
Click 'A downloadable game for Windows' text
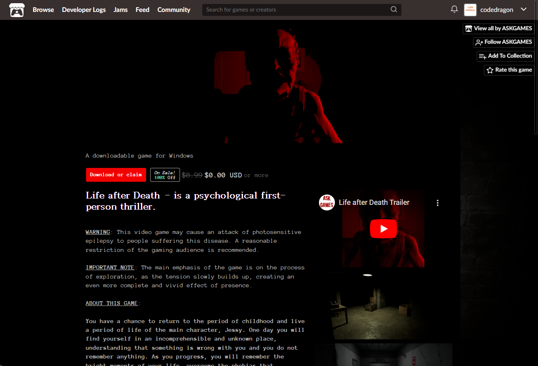coord(139,156)
